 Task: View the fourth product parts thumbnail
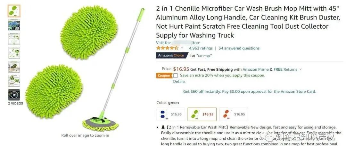pyautogui.click(x=14, y=53)
